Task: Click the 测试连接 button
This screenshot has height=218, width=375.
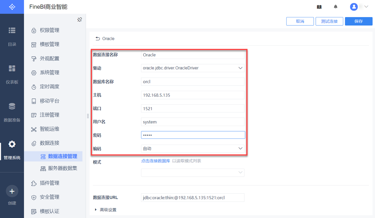Action: coord(329,21)
